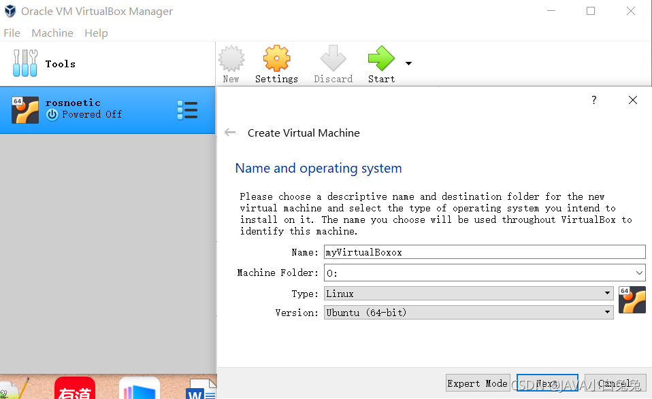The height and width of the screenshot is (399, 652).
Task: Click the Word document desktop icon
Action: point(201,389)
